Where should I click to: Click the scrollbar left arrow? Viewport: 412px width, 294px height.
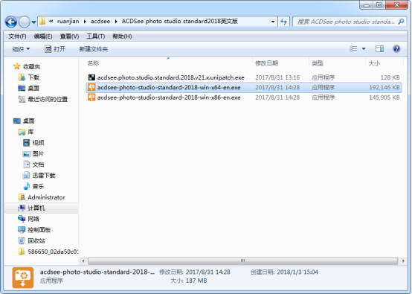pos(83,261)
